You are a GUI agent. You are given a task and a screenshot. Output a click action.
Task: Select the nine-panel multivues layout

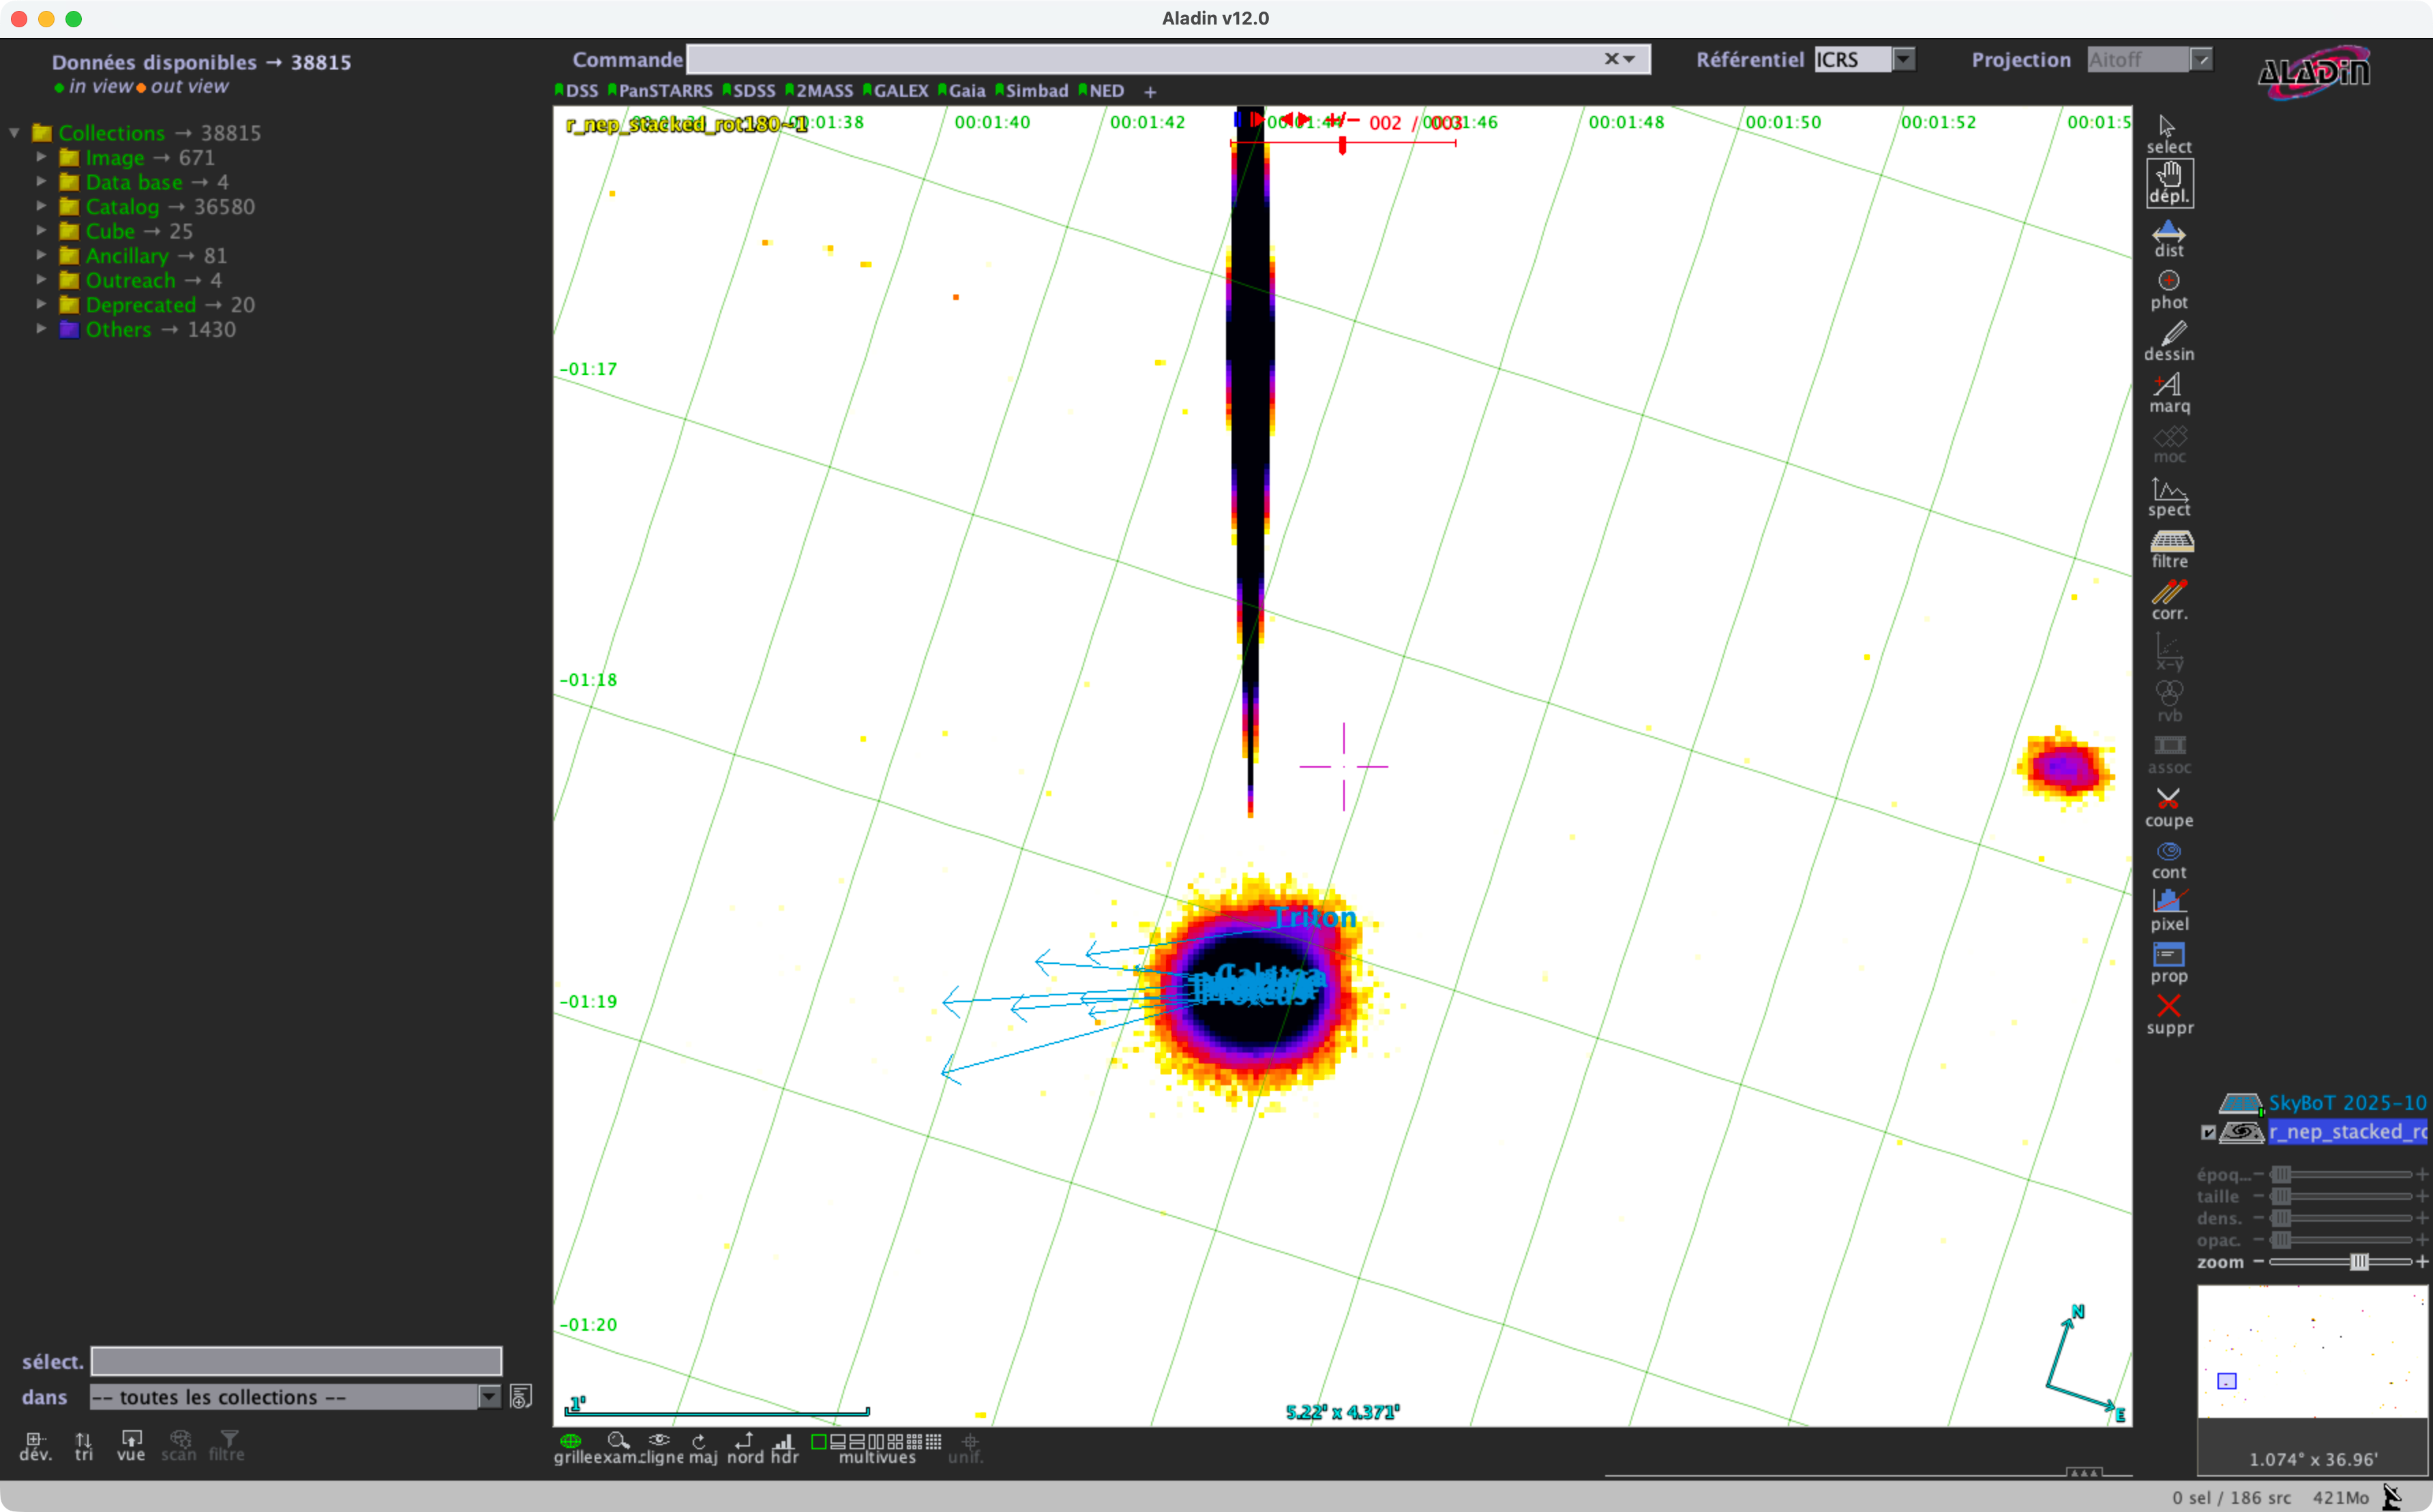click(914, 1442)
